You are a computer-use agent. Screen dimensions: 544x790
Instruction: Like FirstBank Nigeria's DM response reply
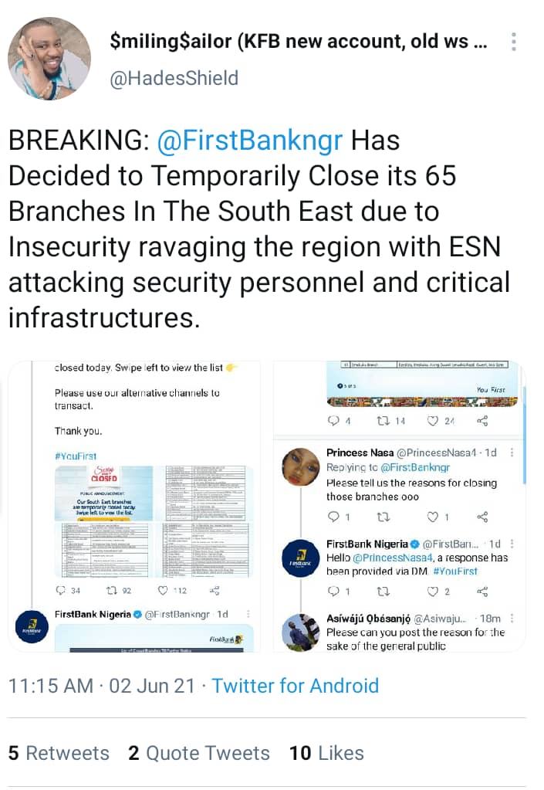[433, 592]
